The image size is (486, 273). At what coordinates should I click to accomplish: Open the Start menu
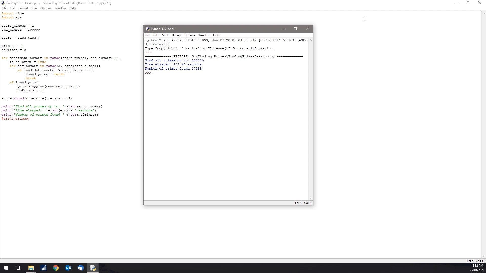(6, 268)
